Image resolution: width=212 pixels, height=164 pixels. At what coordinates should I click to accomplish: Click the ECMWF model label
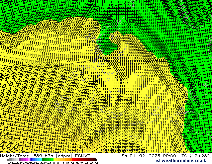coord(82,156)
